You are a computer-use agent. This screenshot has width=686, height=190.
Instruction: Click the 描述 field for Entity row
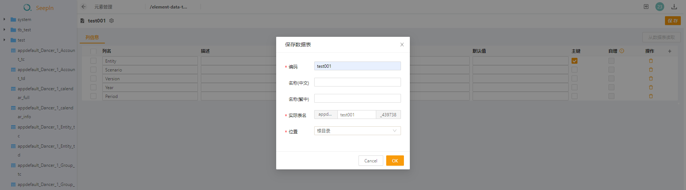pos(239,61)
